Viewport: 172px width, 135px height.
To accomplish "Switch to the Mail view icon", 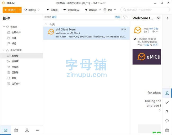I will click(x=6, y=130).
